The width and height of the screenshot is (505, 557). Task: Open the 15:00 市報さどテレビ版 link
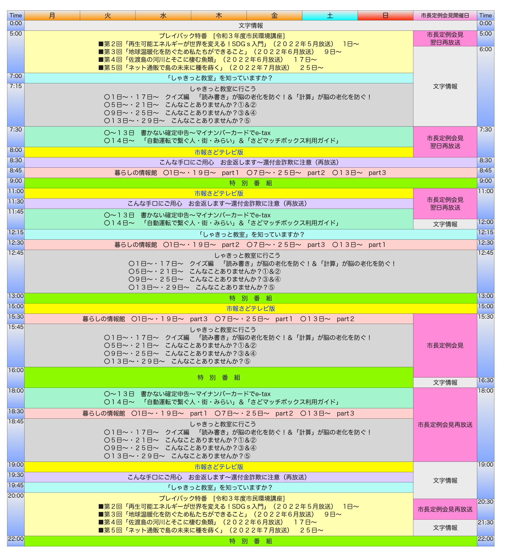click(x=250, y=309)
